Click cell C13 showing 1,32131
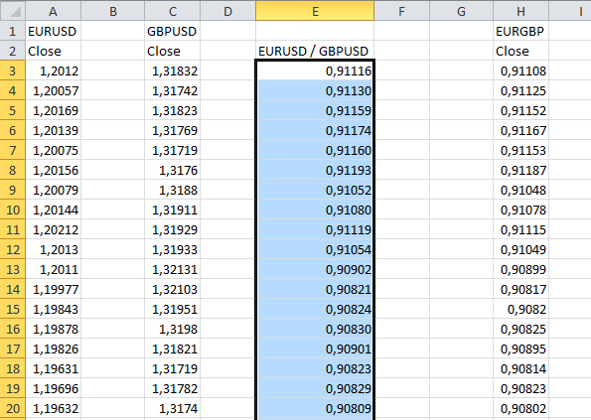Image resolution: width=591 pixels, height=420 pixels. point(172,269)
